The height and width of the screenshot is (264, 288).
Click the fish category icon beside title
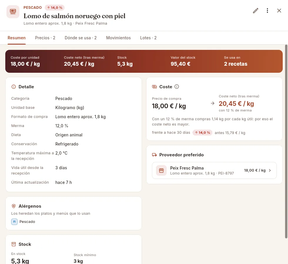click(x=13, y=12)
